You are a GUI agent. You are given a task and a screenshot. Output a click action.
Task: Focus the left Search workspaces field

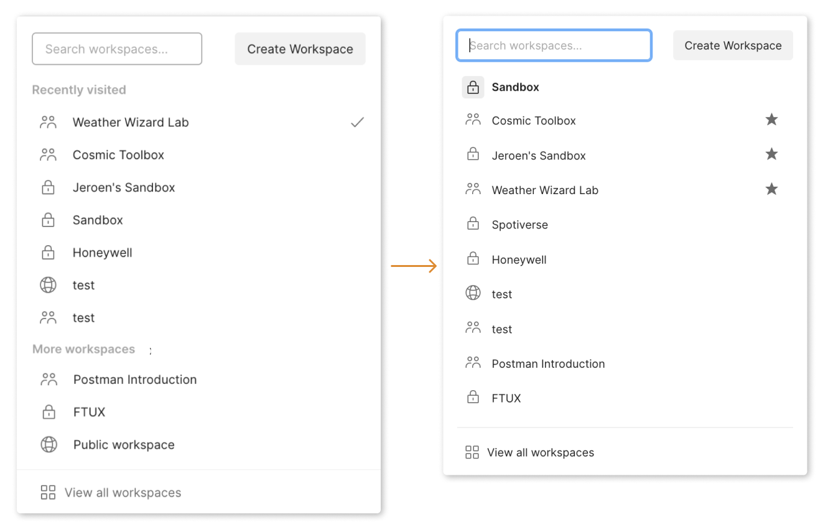[x=117, y=49]
